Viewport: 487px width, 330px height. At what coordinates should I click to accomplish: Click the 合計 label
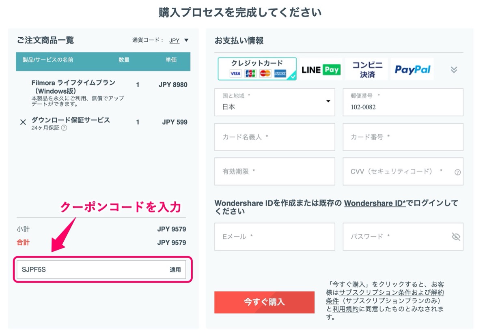point(23,242)
